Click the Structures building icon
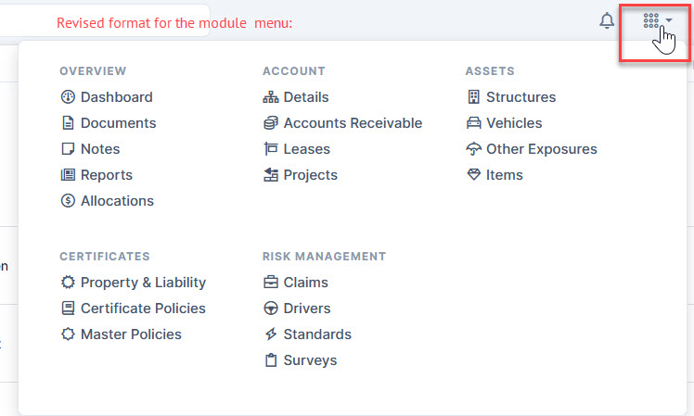The image size is (694, 416). tap(473, 96)
